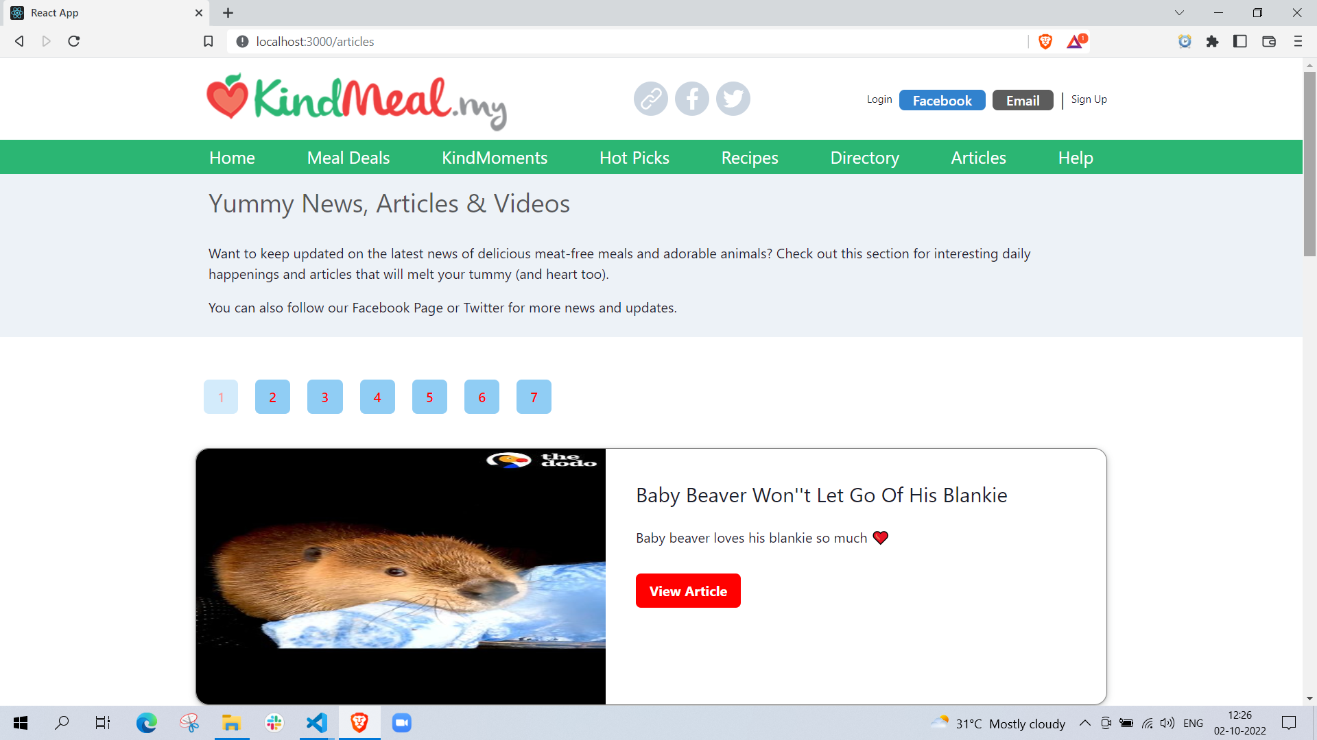Open the Facebook circle icon in header

(691, 99)
